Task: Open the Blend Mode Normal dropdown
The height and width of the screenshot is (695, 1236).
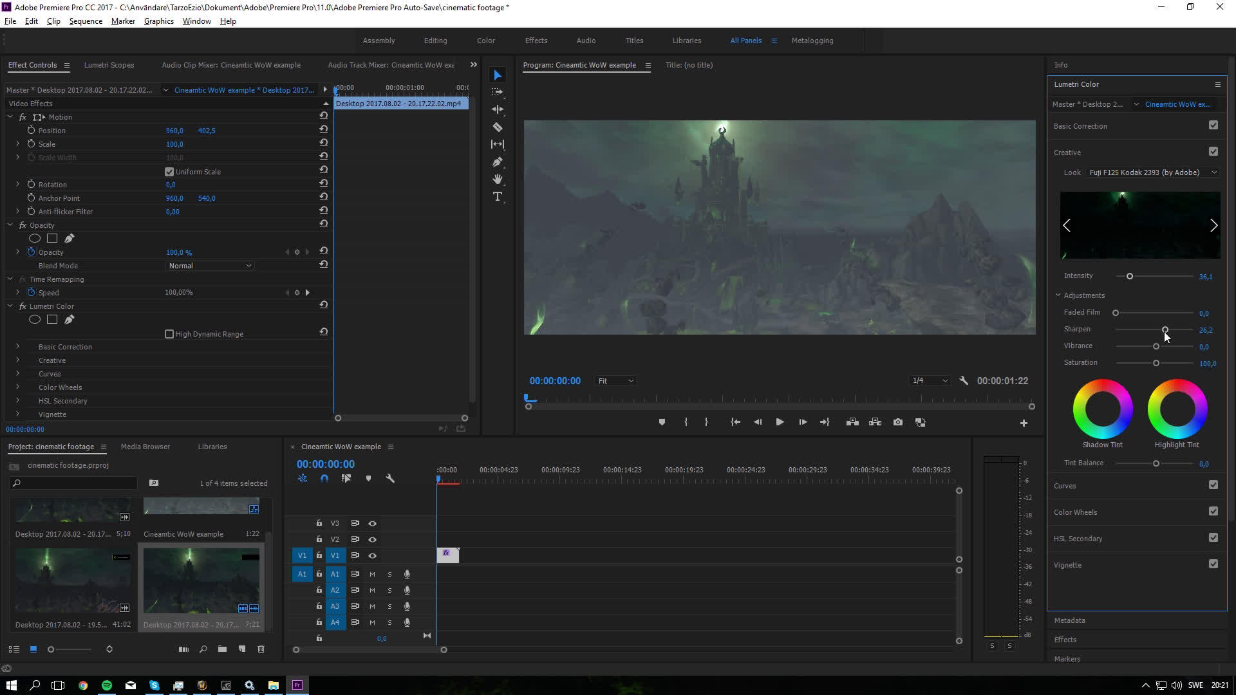Action: pyautogui.click(x=209, y=266)
